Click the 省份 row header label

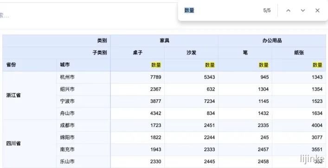click(11, 65)
